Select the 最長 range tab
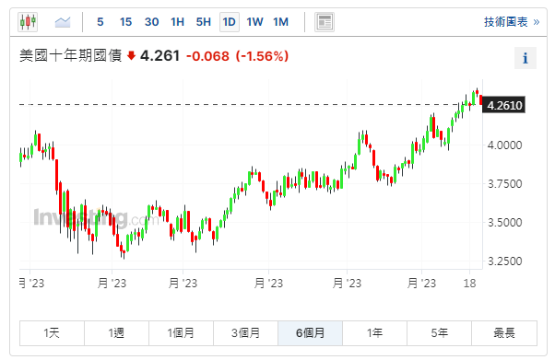This screenshot has height=360, width=555. 504,333
